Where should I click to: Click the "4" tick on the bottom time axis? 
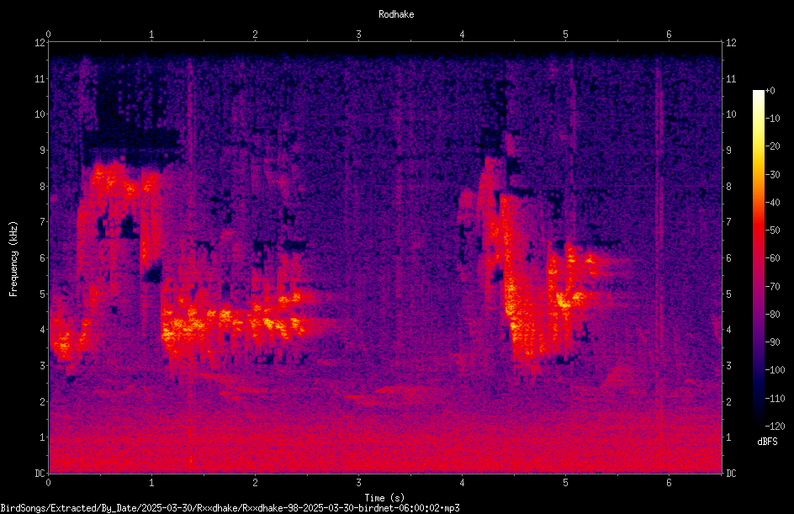tap(462, 483)
